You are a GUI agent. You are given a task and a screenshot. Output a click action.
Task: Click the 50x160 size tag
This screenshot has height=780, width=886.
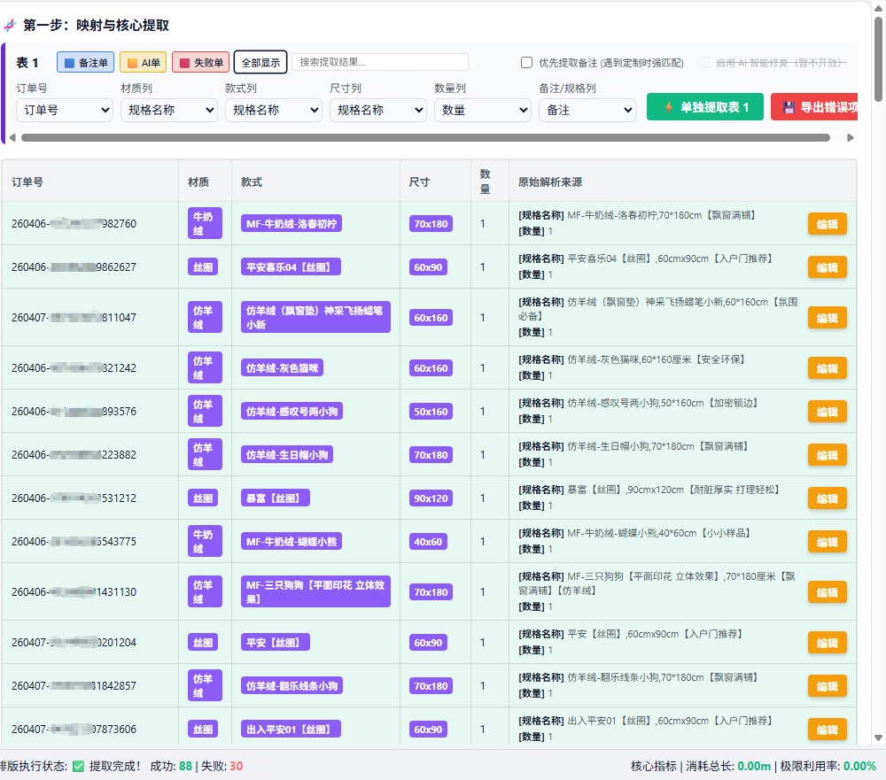431,412
